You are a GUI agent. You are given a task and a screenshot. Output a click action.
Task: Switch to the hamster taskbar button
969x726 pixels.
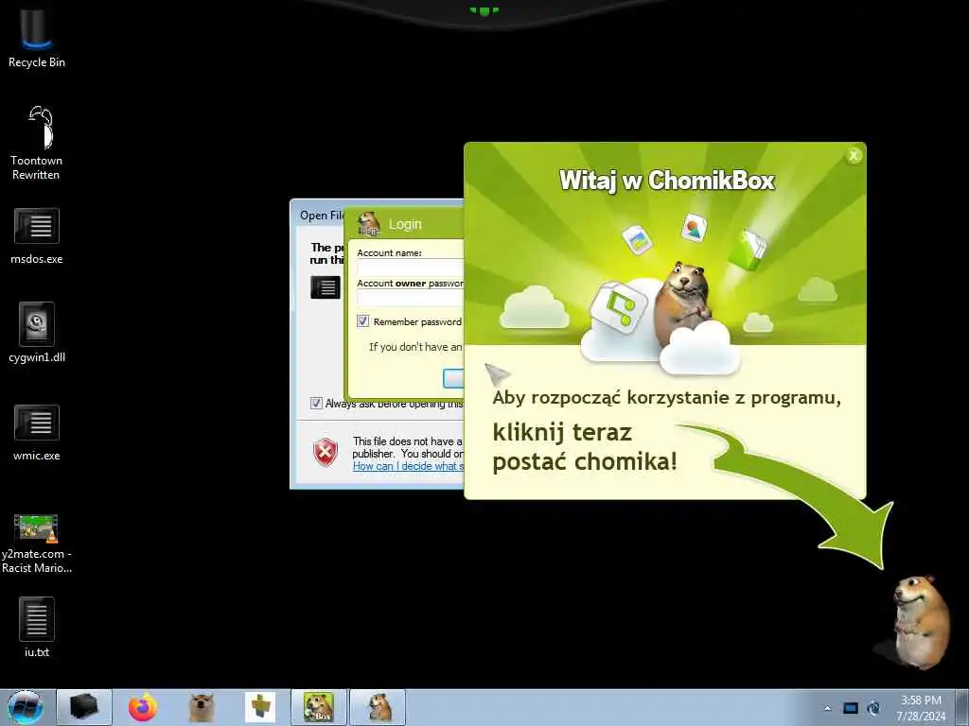point(379,707)
